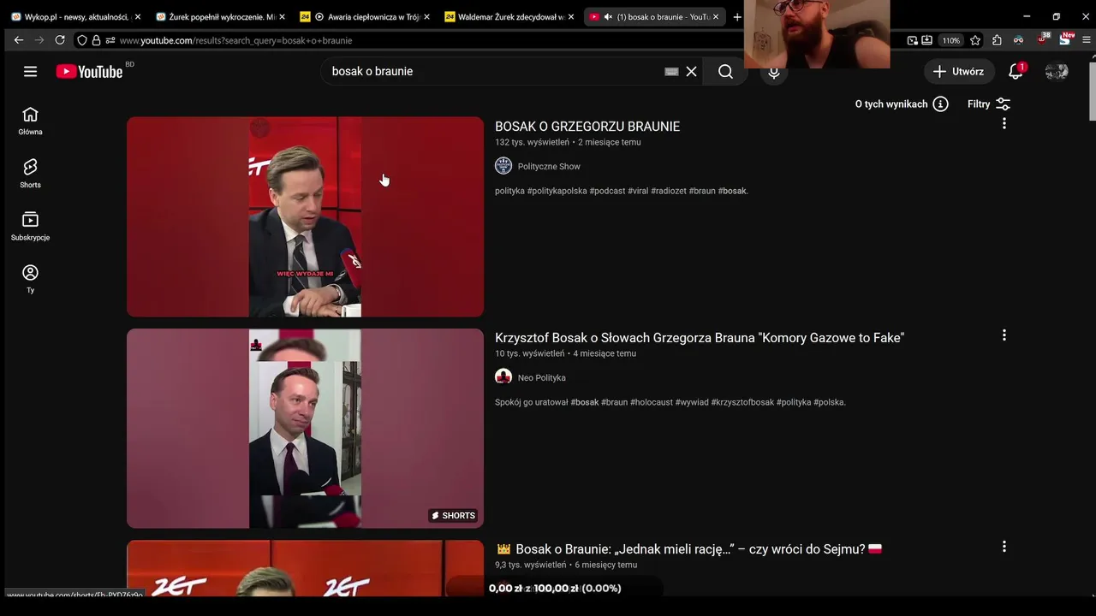
Task: Open the Neo Polityka channel name
Action: point(541,378)
